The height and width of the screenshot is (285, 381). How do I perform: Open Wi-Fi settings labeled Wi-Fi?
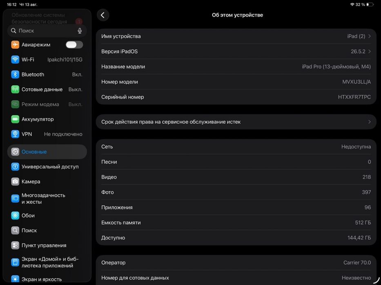tap(28, 59)
